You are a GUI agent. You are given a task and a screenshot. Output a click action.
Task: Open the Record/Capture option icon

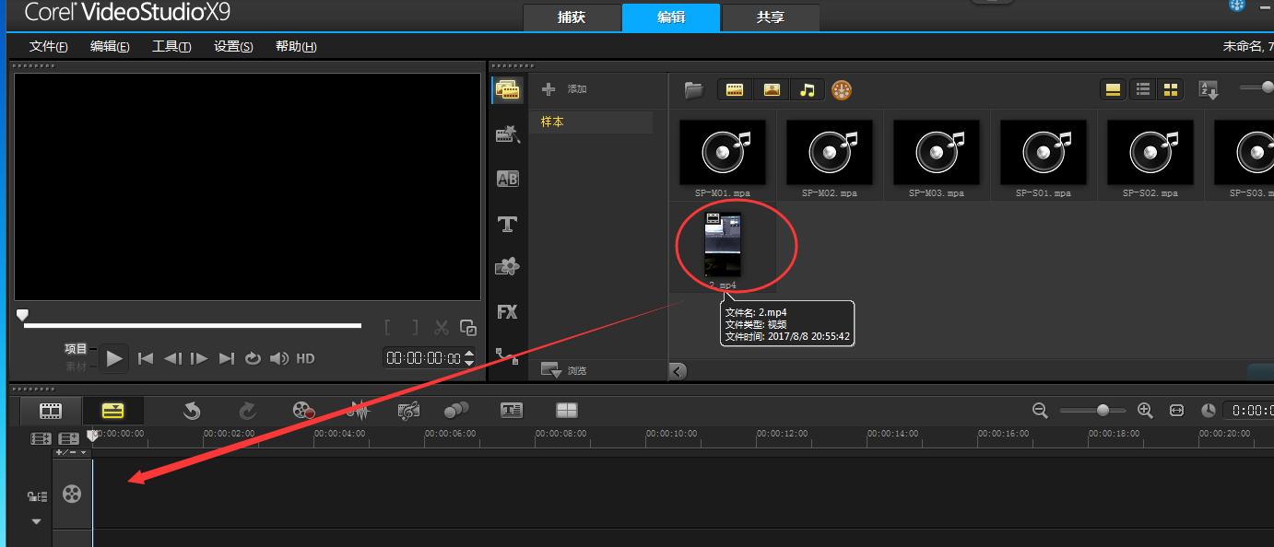pos(304,411)
